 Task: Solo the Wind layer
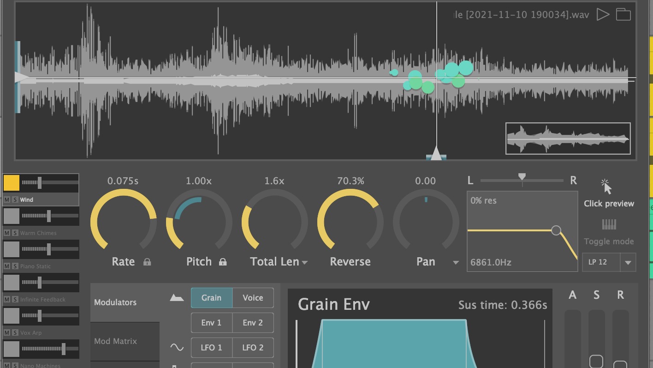pos(15,200)
